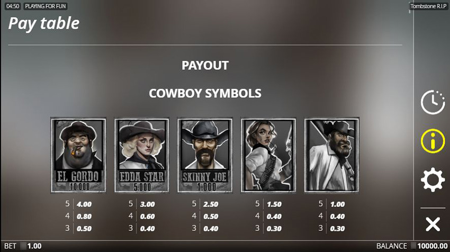Click the Tombstone R.I.P title label

[x=428, y=6]
